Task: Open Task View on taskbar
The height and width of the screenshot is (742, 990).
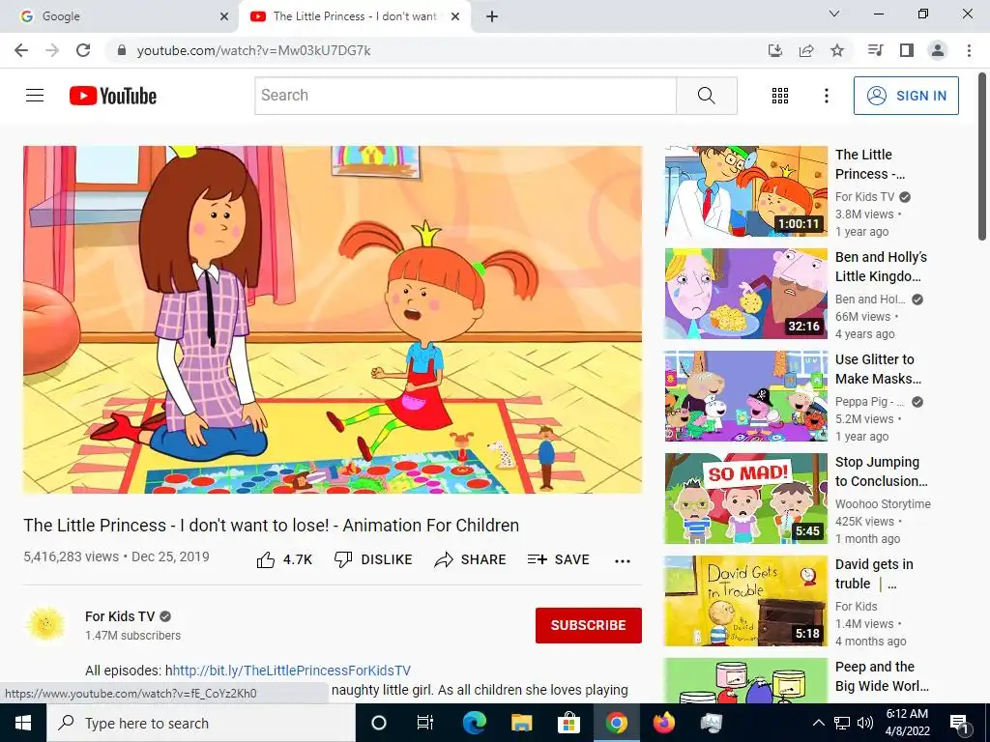Action: [x=425, y=723]
